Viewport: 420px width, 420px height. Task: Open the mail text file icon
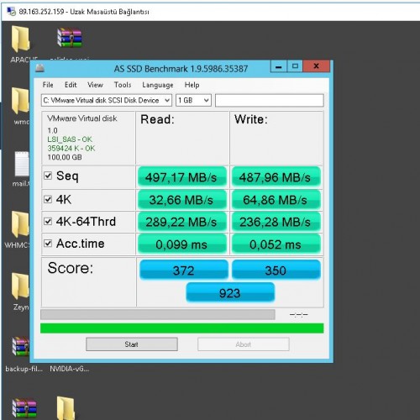pyautogui.click(x=22, y=164)
